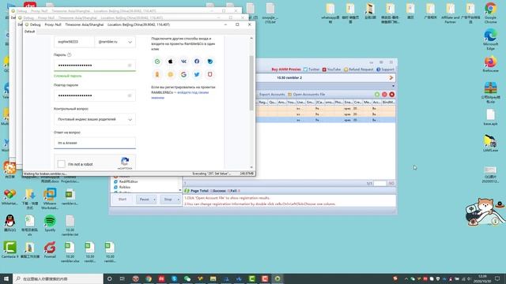
Task: Check the I'm not a robot checkbox
Action: pos(62,164)
